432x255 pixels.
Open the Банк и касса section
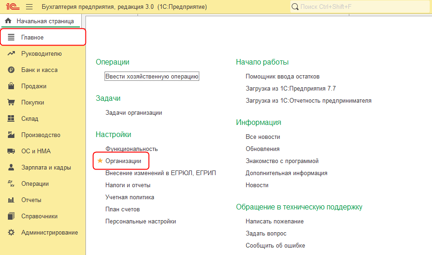tap(43, 70)
